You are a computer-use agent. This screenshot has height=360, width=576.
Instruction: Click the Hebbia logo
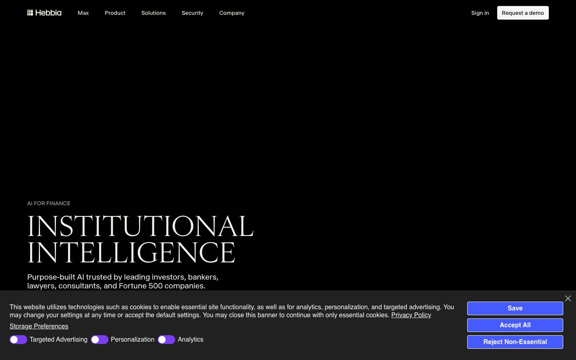click(44, 13)
